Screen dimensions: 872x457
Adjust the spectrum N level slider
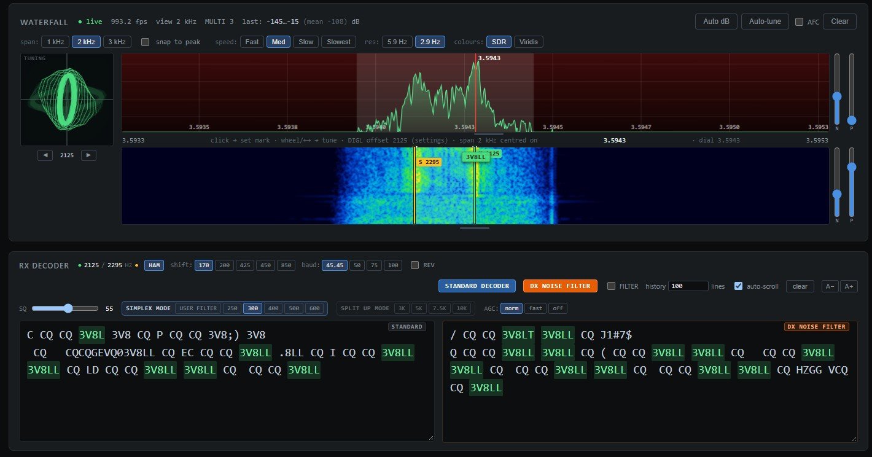coord(836,89)
